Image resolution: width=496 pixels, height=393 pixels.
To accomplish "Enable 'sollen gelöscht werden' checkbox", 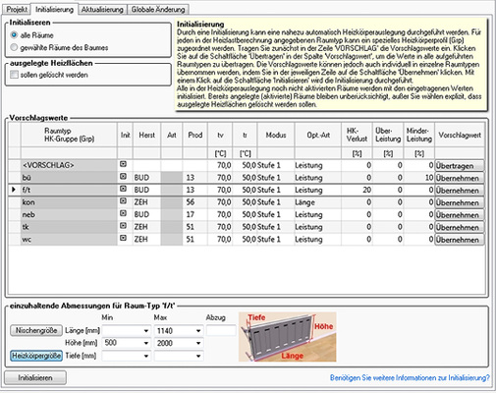I will click(x=14, y=75).
